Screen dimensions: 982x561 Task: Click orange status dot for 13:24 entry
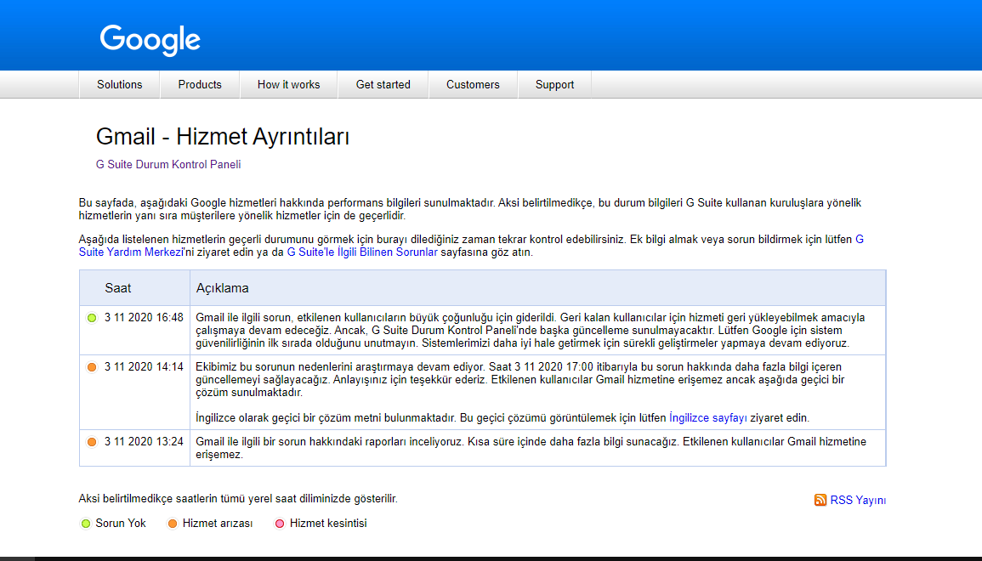coord(92,442)
